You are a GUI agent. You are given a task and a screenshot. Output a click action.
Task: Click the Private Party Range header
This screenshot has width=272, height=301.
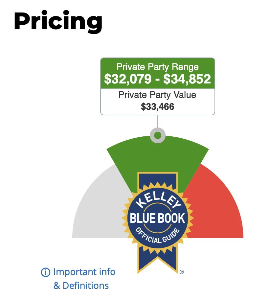(x=158, y=67)
